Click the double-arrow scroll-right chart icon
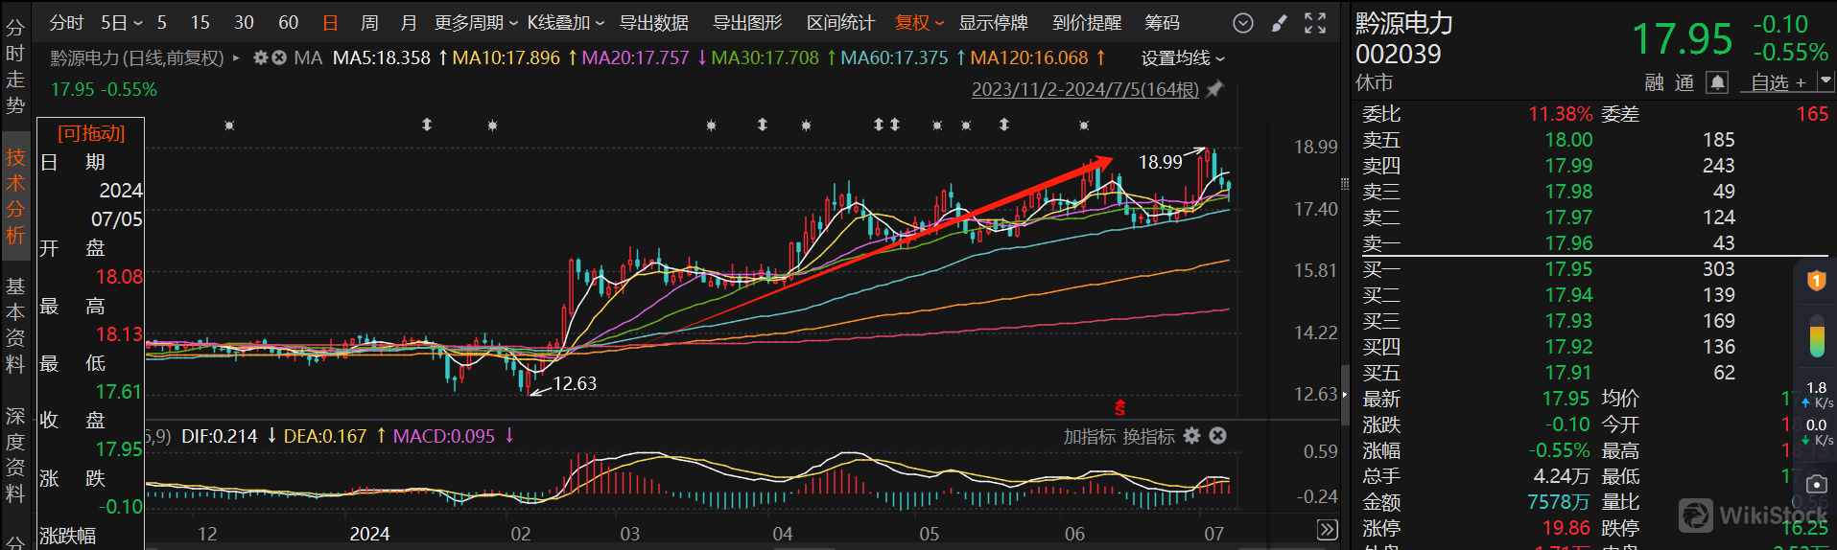The width and height of the screenshot is (1837, 550). (x=1327, y=530)
